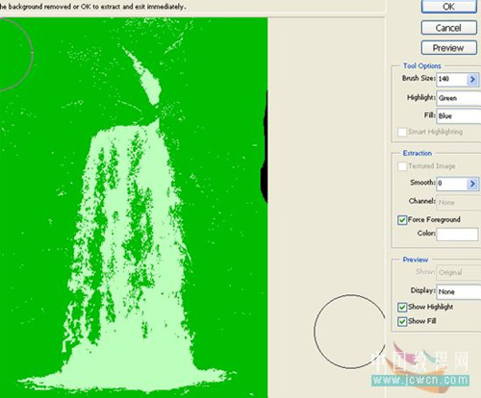Enable Smart Highlighting checkbox
The image size is (481, 398).
click(402, 132)
